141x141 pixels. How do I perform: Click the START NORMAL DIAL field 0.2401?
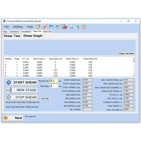[x=87, y=87]
